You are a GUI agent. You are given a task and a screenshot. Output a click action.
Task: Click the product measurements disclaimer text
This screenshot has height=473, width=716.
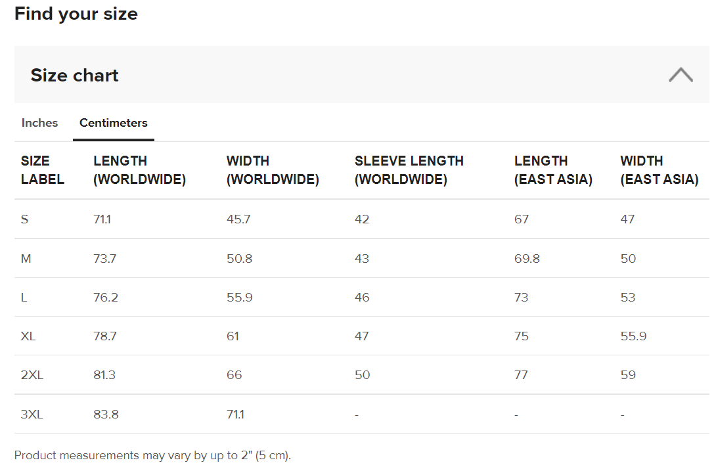click(152, 455)
